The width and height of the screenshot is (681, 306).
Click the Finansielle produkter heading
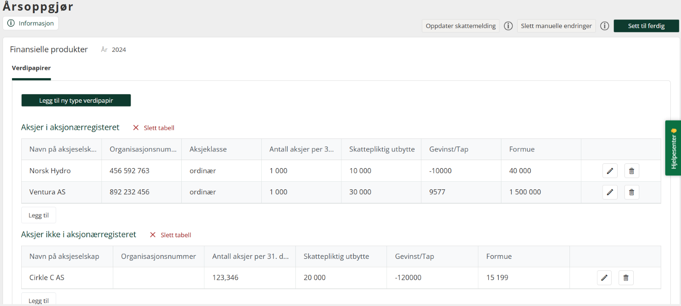click(x=49, y=49)
